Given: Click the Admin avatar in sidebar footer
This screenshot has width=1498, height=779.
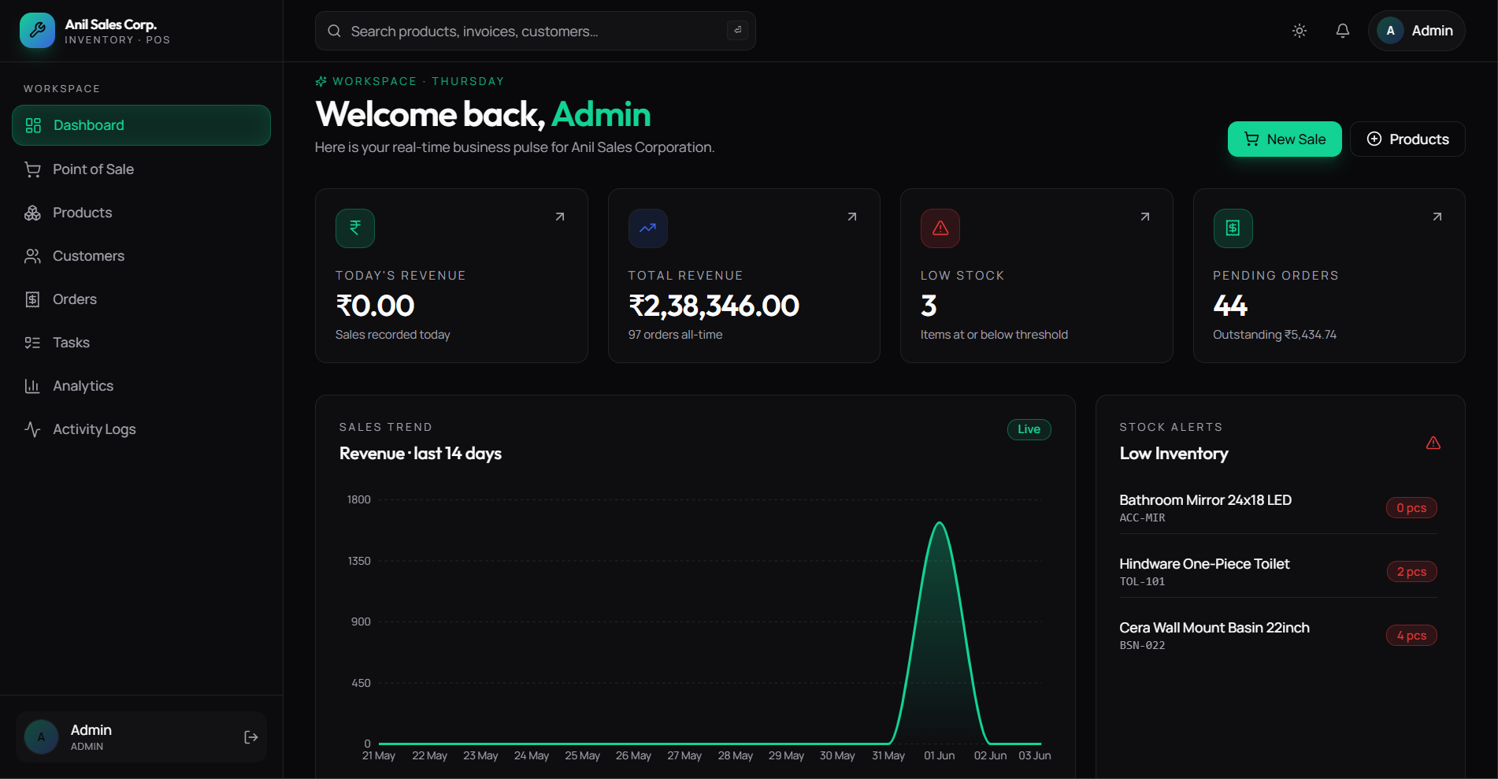Looking at the screenshot, I should (42, 737).
